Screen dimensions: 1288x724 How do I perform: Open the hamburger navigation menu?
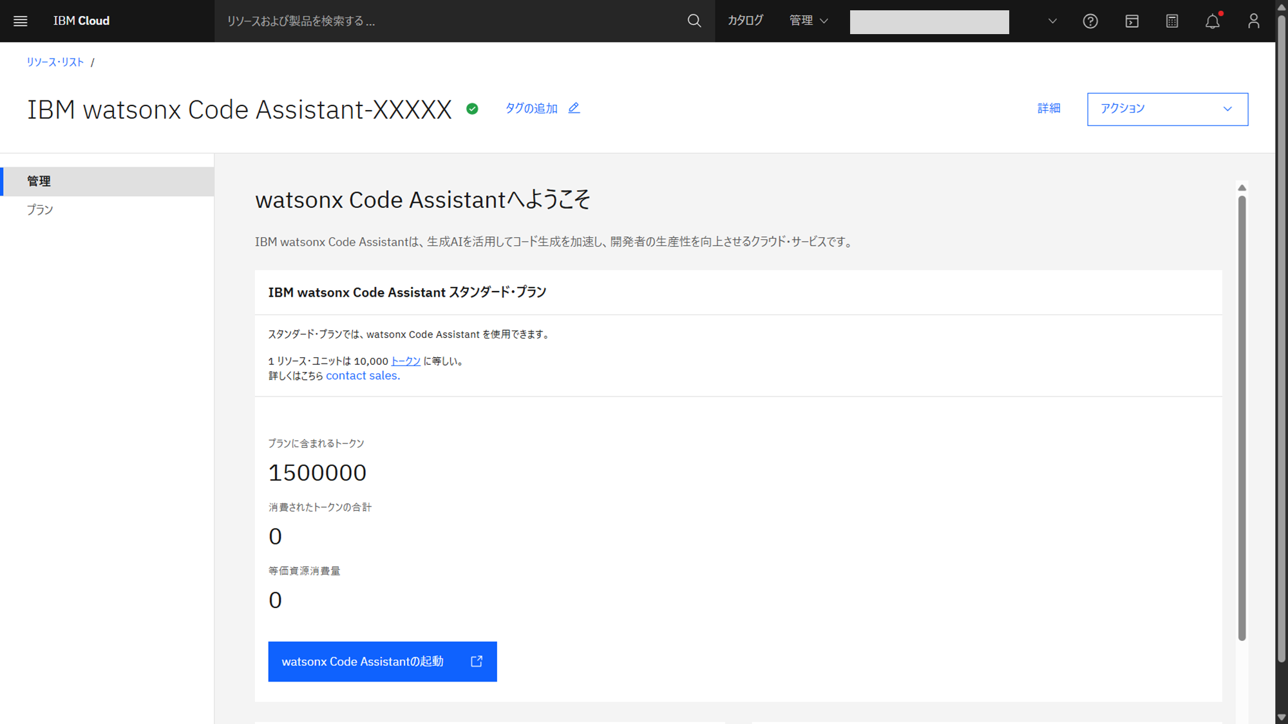(x=21, y=21)
